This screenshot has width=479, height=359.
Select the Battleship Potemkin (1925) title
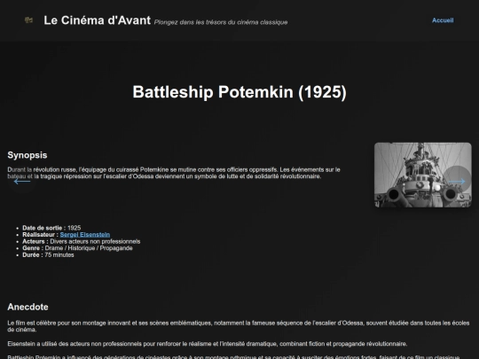(239, 92)
